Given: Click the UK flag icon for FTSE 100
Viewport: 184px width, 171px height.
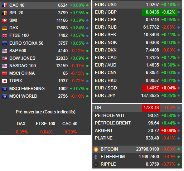Looking at the screenshot, I should coord(5,35).
